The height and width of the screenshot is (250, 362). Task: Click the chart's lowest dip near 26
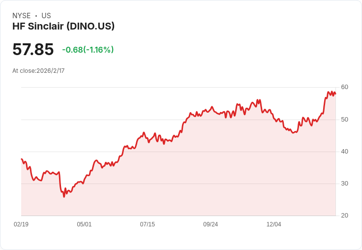coord(64,196)
